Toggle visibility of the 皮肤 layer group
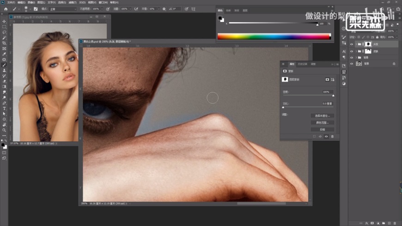Viewport: 402px width, 226px height. click(352, 51)
